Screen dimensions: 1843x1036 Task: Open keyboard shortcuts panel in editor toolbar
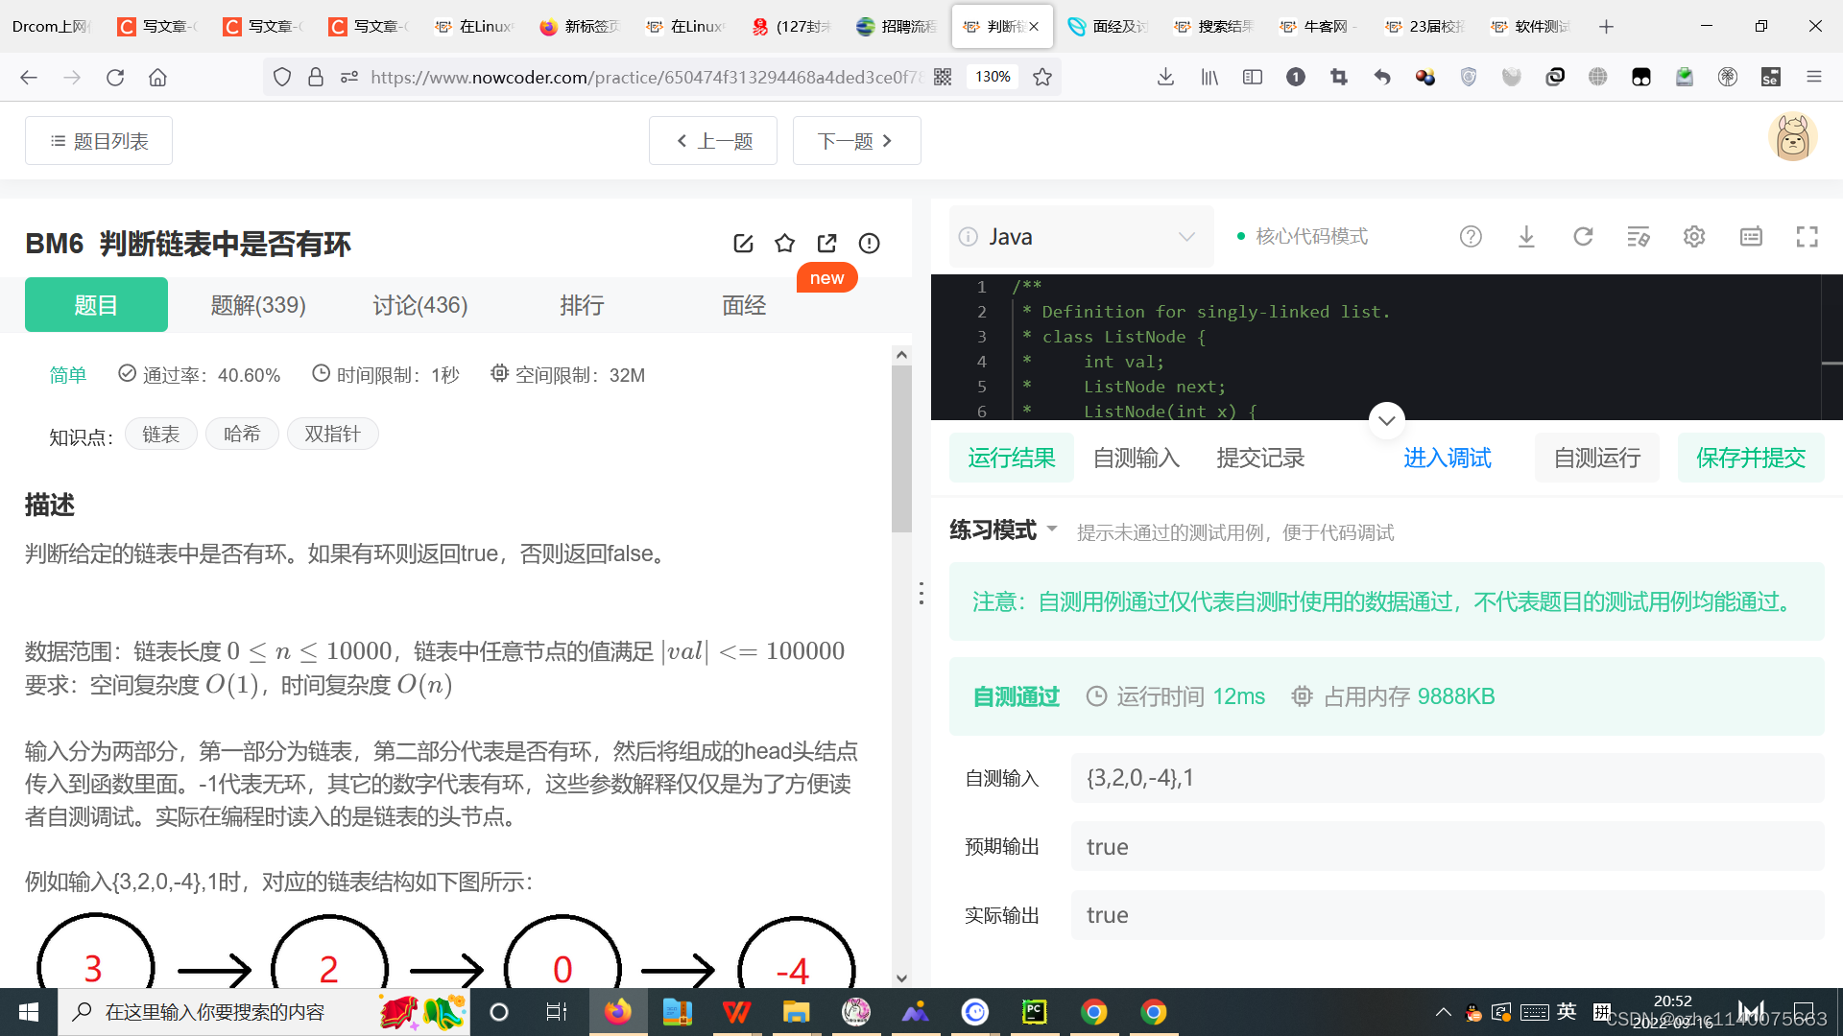[x=1751, y=236]
